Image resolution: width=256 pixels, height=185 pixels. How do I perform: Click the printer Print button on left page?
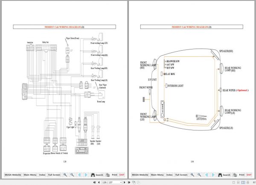click(x=111, y=175)
